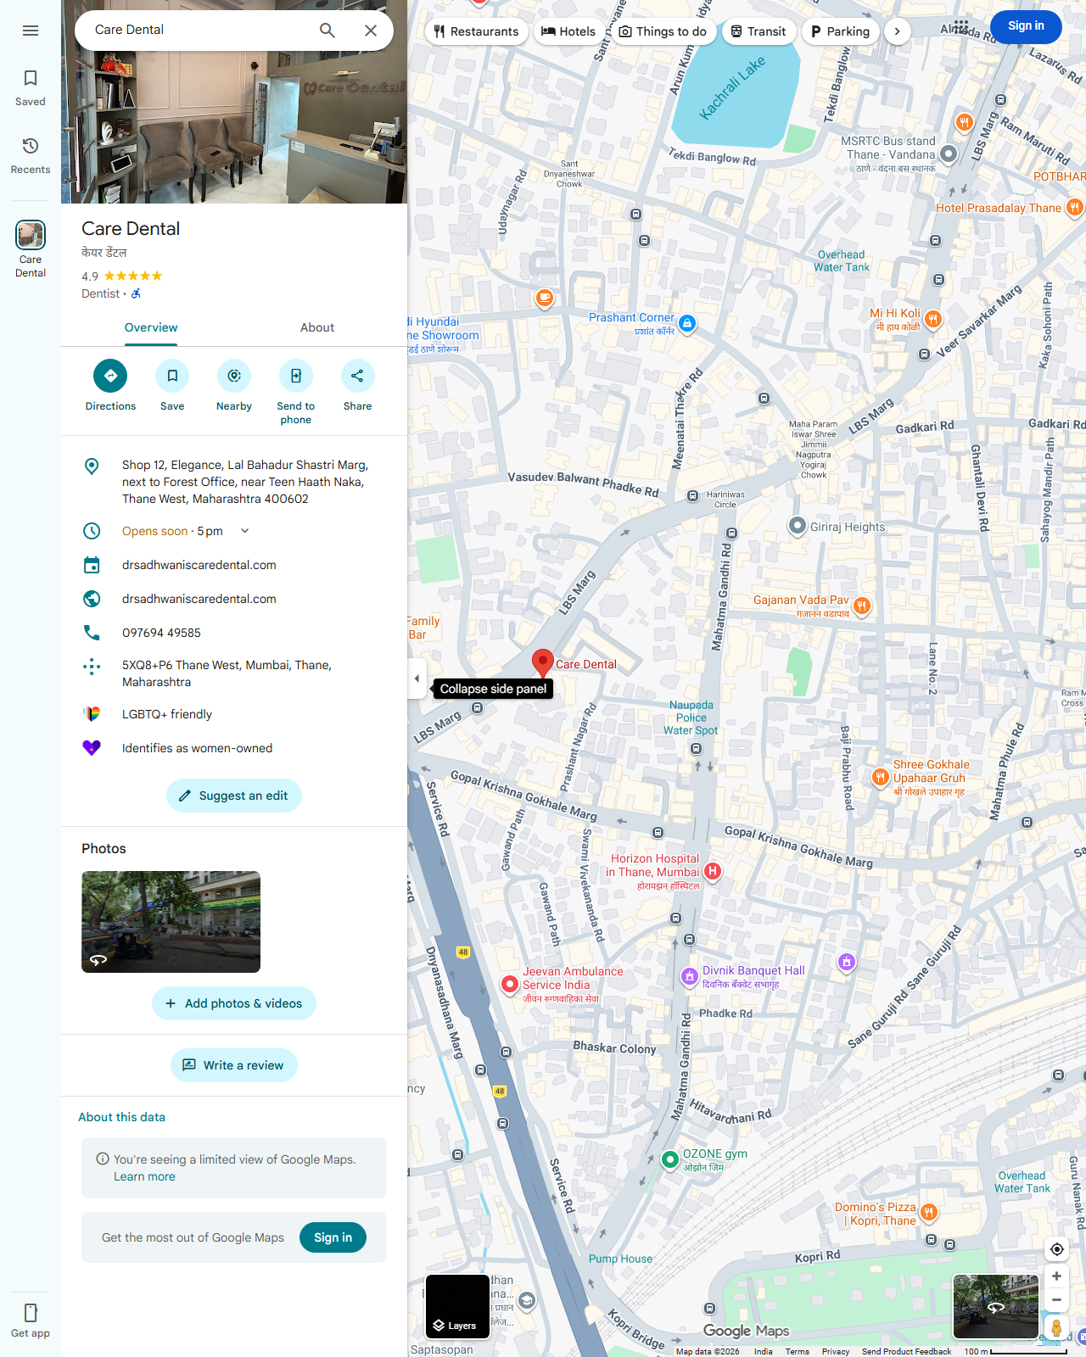Click blue Sign in button on the map's top bar
The height and width of the screenshot is (1357, 1086).
click(1026, 26)
